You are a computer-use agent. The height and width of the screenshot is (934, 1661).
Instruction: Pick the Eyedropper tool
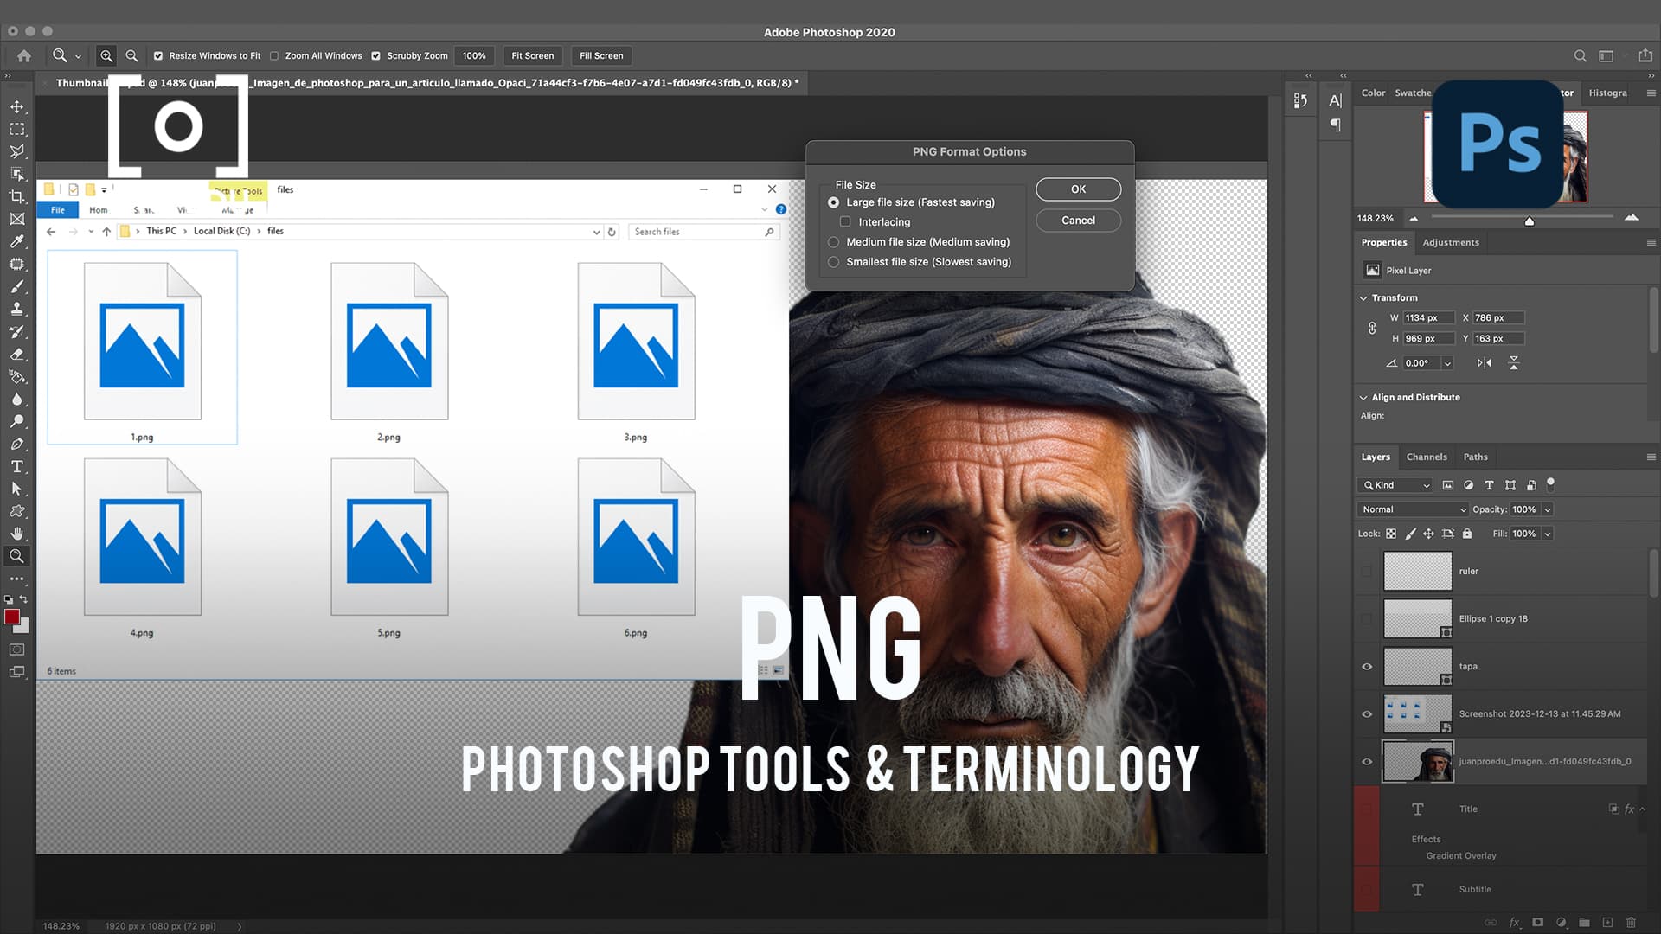point(17,242)
